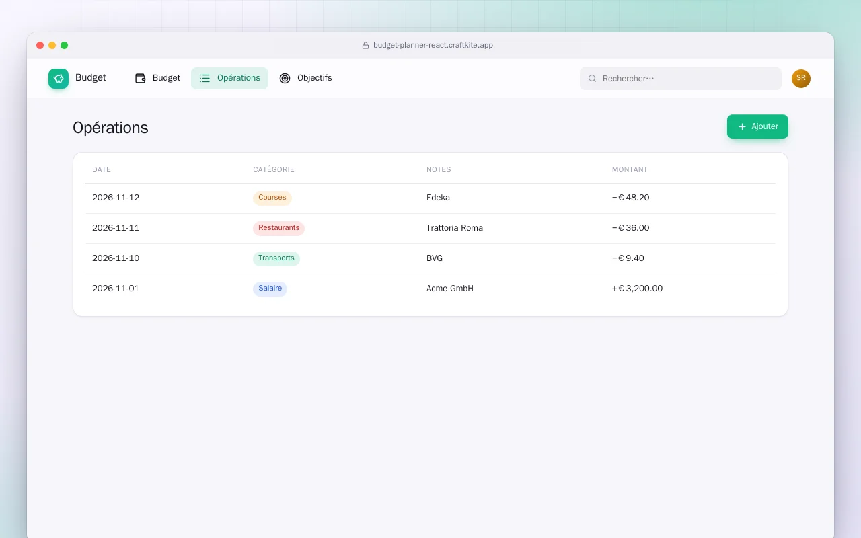Select the date 2026-11-01

click(116, 289)
